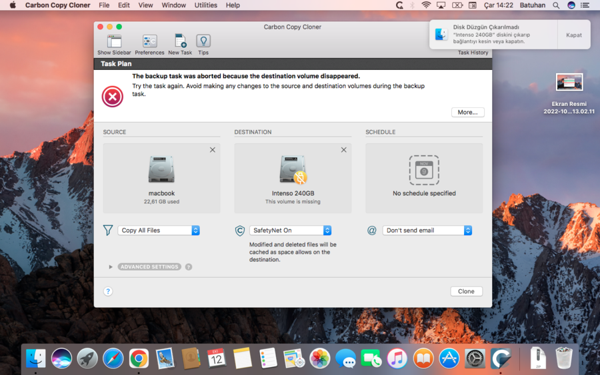Open the SafetyNet On dropdown
The height and width of the screenshot is (375, 600).
[290, 230]
